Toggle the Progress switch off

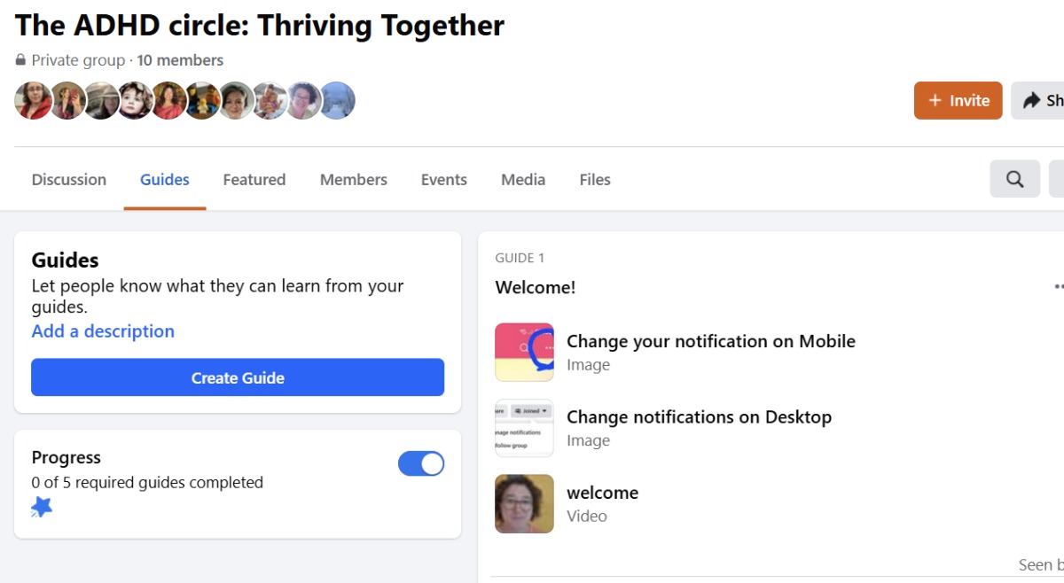[x=421, y=463]
